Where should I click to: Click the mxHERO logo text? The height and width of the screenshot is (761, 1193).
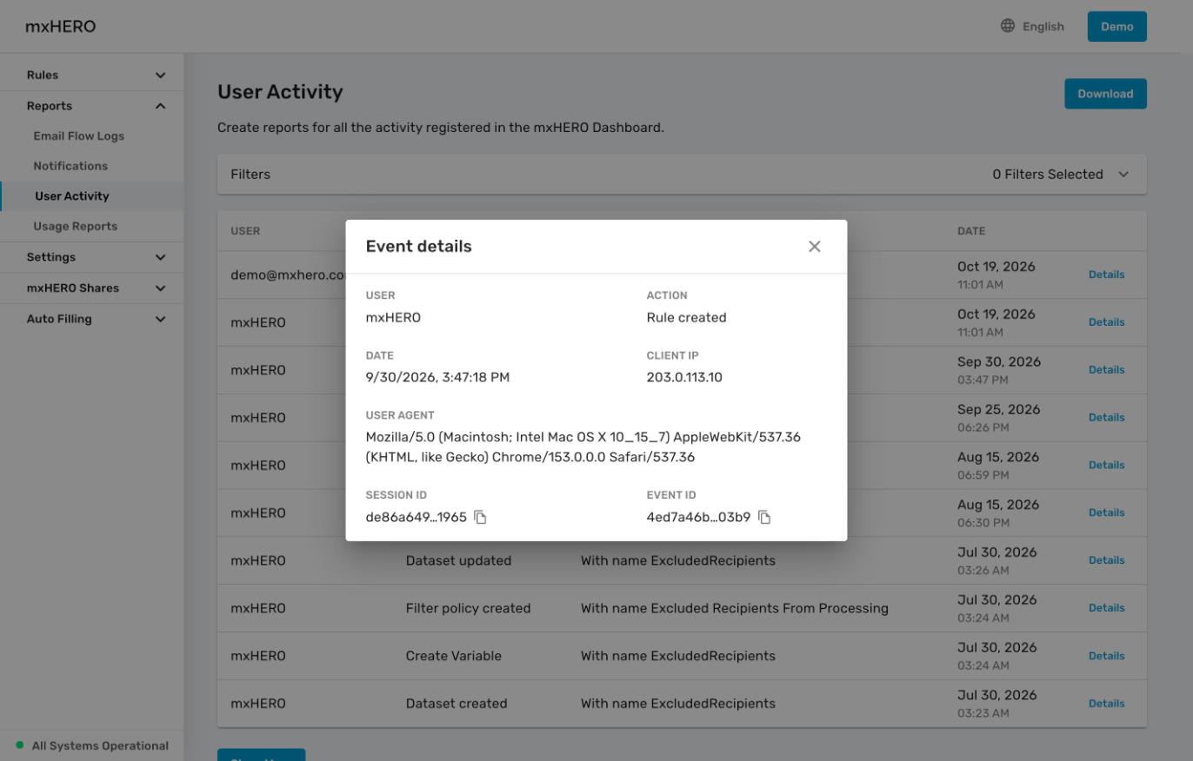pyautogui.click(x=60, y=26)
